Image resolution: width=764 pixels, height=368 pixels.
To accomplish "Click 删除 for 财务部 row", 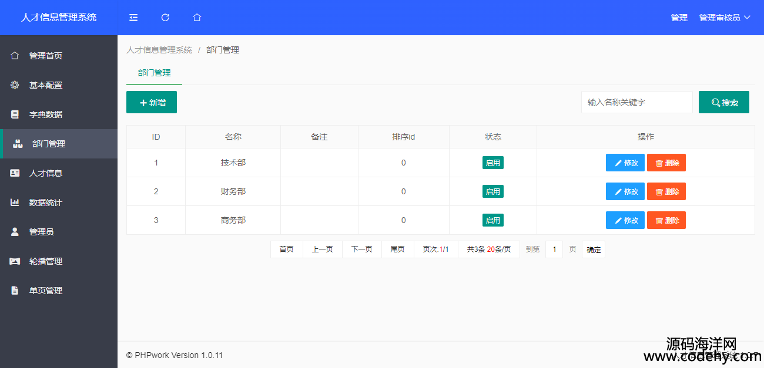I will tap(666, 191).
